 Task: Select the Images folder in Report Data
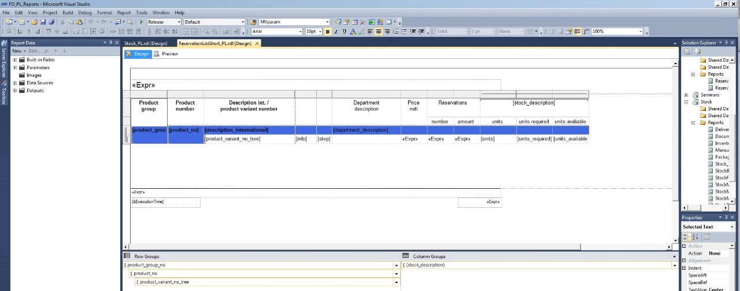coord(34,75)
